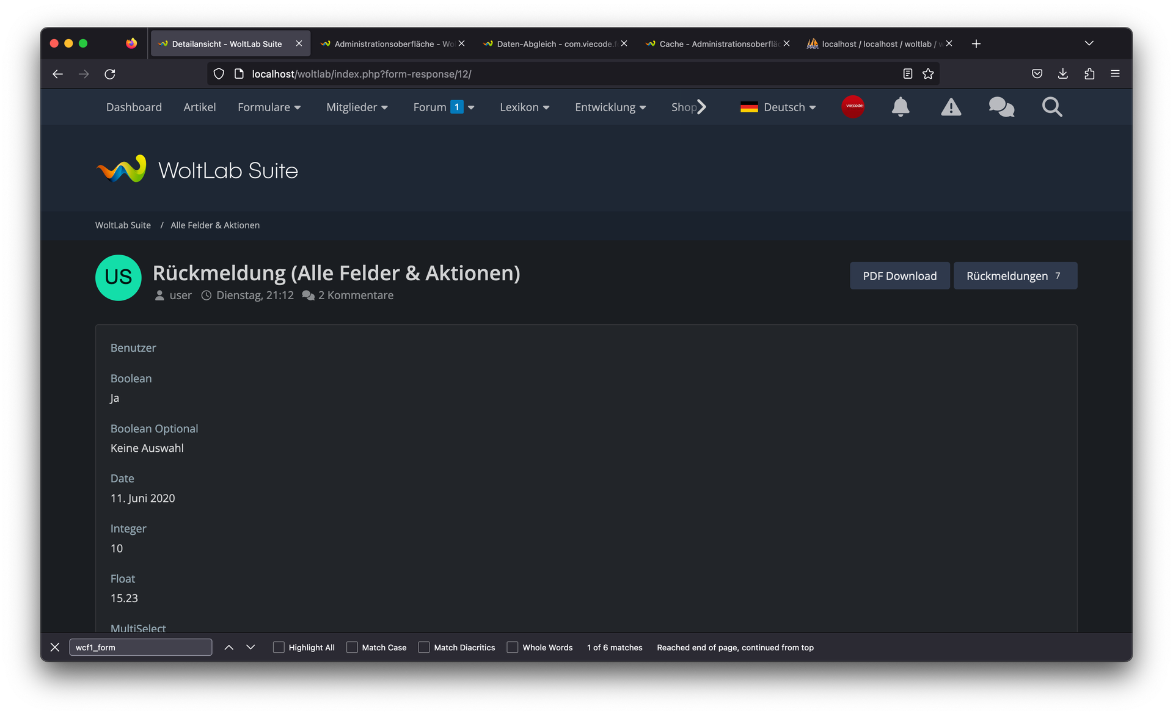The height and width of the screenshot is (715, 1173).
Task: Click the red user avatar in navigation
Action: point(853,106)
